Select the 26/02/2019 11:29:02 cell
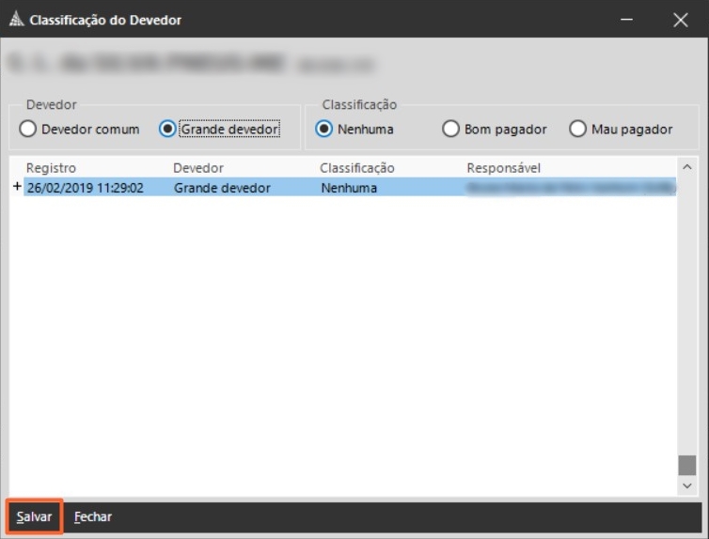Image resolution: width=709 pixels, height=539 pixels. click(x=86, y=188)
